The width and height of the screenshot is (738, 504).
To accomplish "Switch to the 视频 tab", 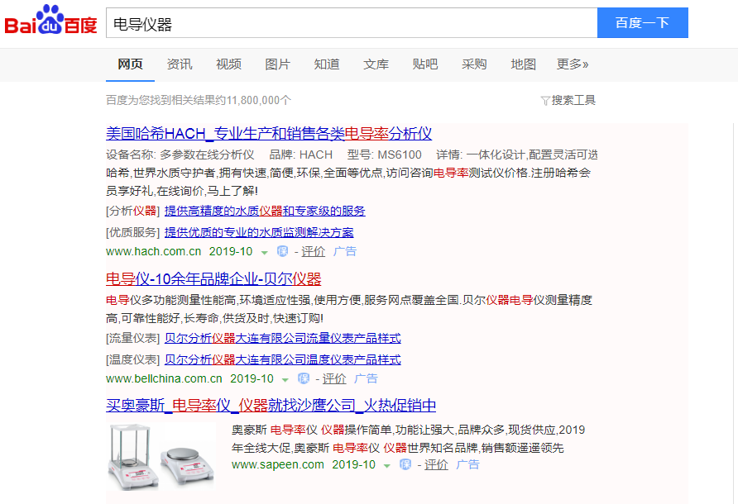I will tap(228, 64).
